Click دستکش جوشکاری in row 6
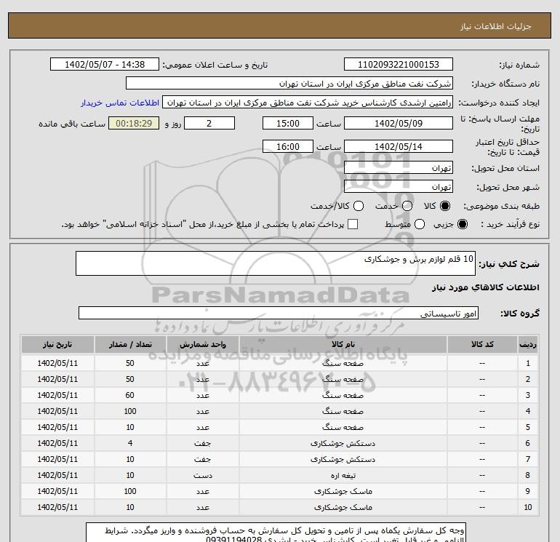Screen dimensions: 560x542 click(343, 443)
